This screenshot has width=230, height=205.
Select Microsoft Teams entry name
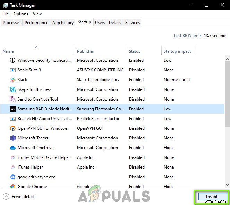(x=33, y=138)
